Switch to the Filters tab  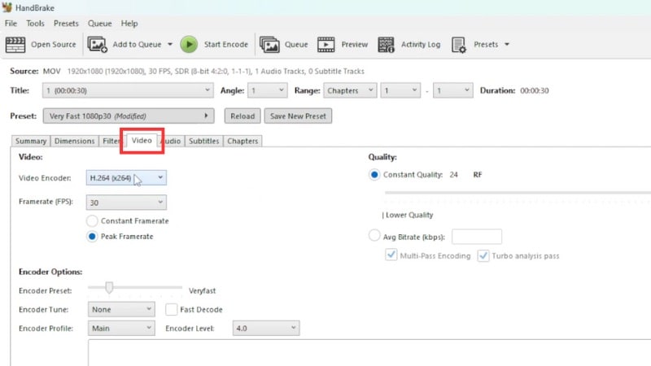111,141
